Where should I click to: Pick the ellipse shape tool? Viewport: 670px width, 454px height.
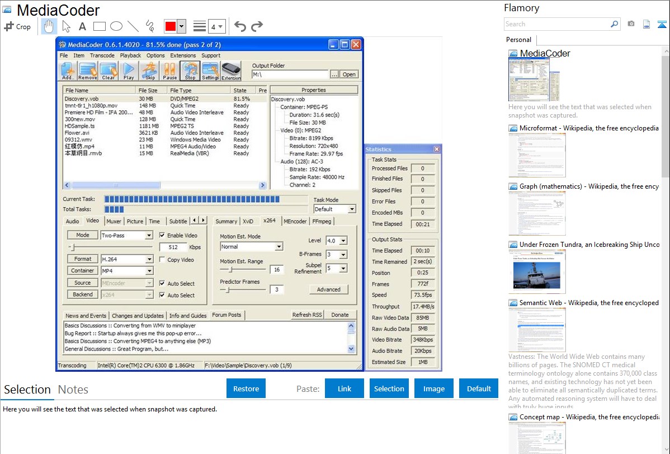click(116, 26)
